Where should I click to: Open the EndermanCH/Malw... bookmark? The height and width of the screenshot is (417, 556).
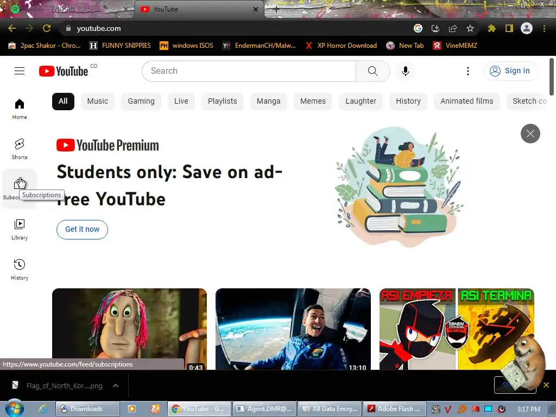[259, 46]
